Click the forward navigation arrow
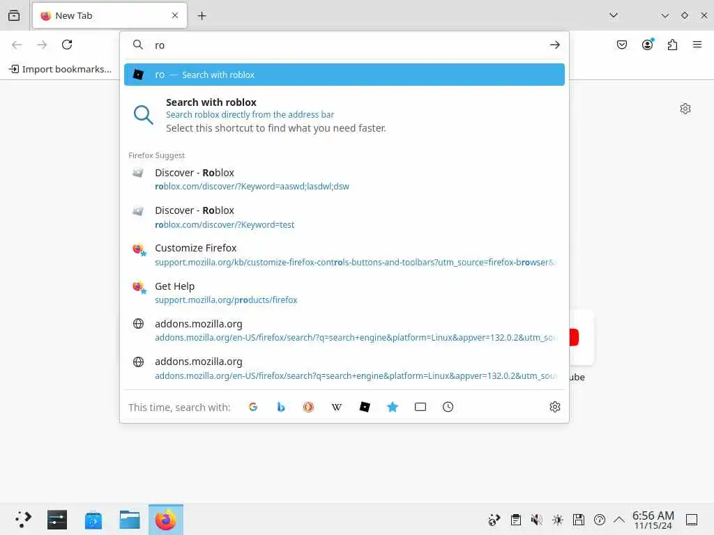The height and width of the screenshot is (535, 714). [x=42, y=45]
